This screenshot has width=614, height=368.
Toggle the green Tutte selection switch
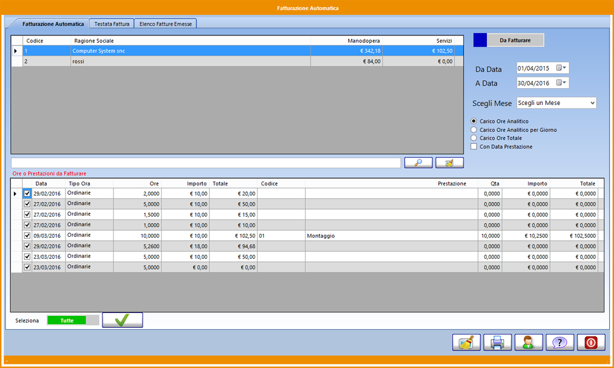73,320
